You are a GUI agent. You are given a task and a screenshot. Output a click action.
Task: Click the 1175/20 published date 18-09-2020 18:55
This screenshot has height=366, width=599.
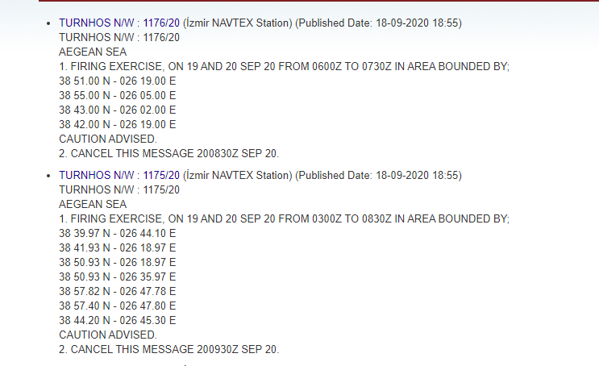click(x=417, y=176)
